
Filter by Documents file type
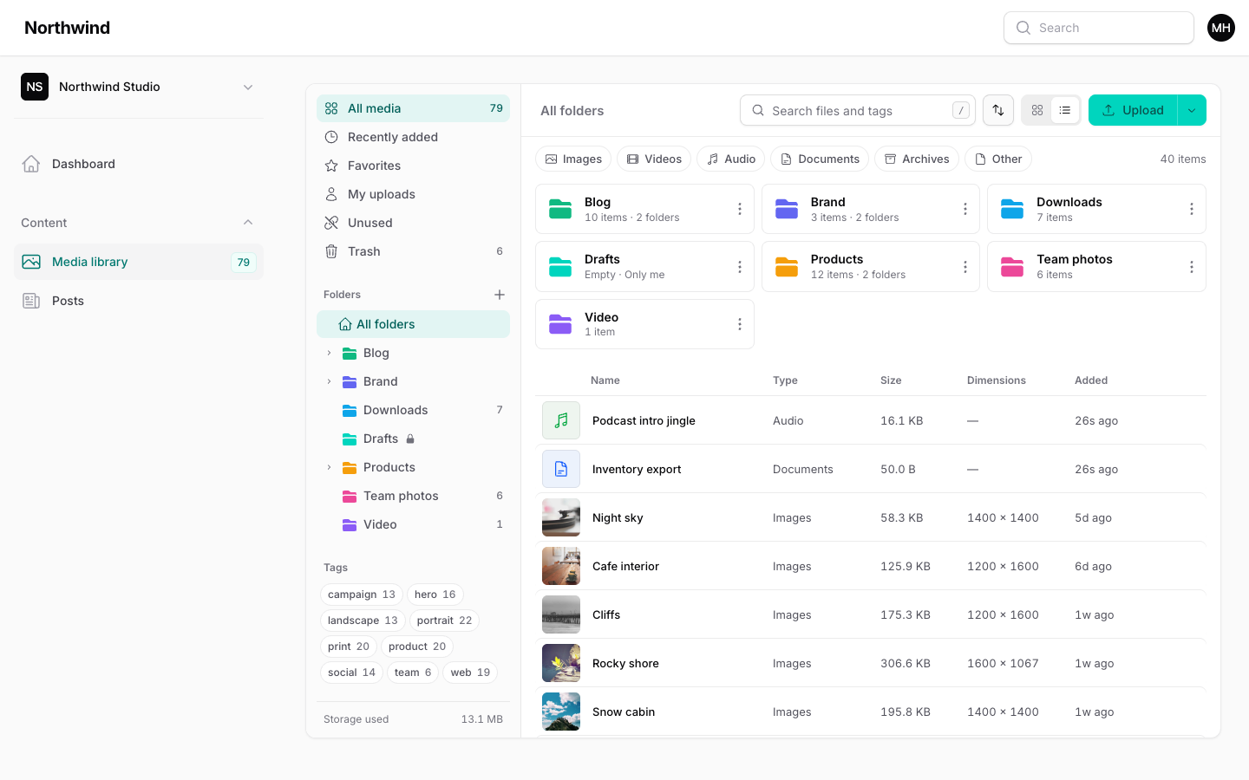pos(820,159)
